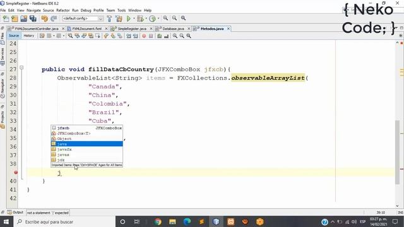Expand the Run Project dropdown arrow
Viewport: 404px width, 227px height.
click(x=134, y=18)
